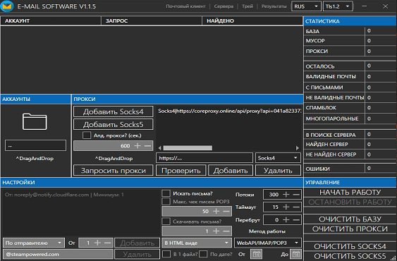
Task: Open 'Трей' menu item
Action: click(248, 6)
